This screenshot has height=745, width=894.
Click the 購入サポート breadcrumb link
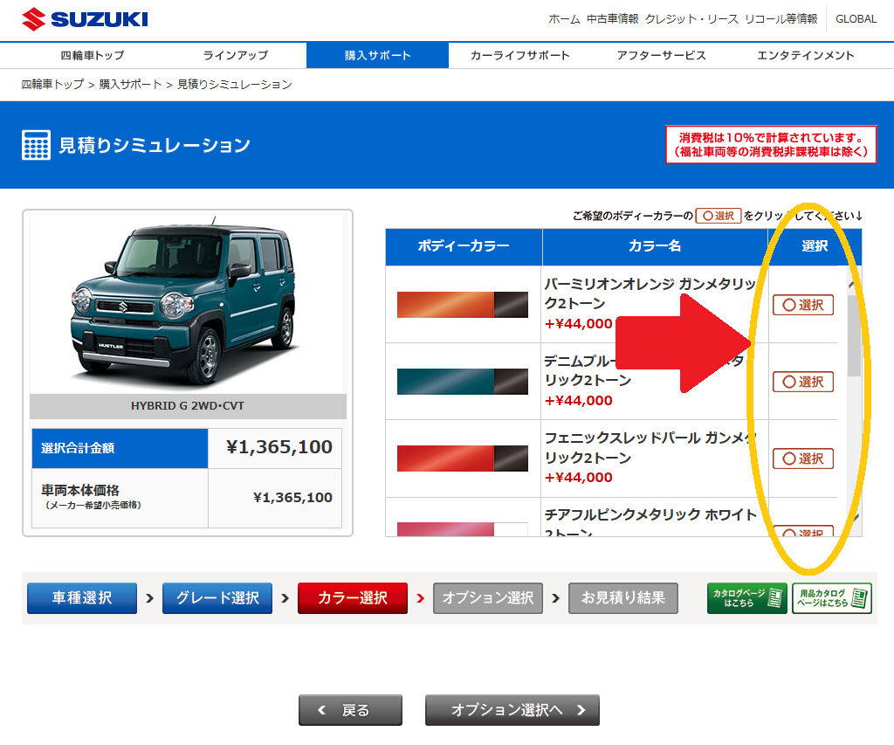point(130,85)
